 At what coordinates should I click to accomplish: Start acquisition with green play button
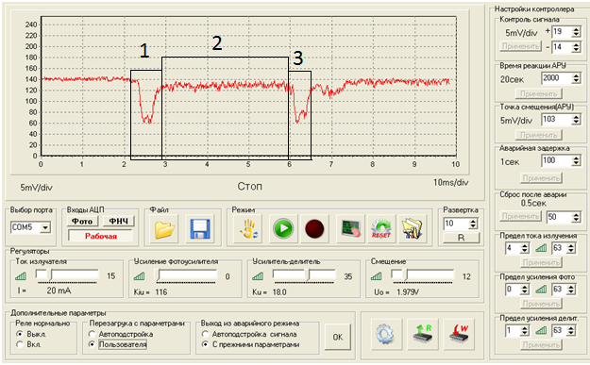283,229
